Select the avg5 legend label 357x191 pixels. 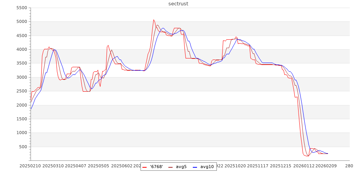coord(182,167)
